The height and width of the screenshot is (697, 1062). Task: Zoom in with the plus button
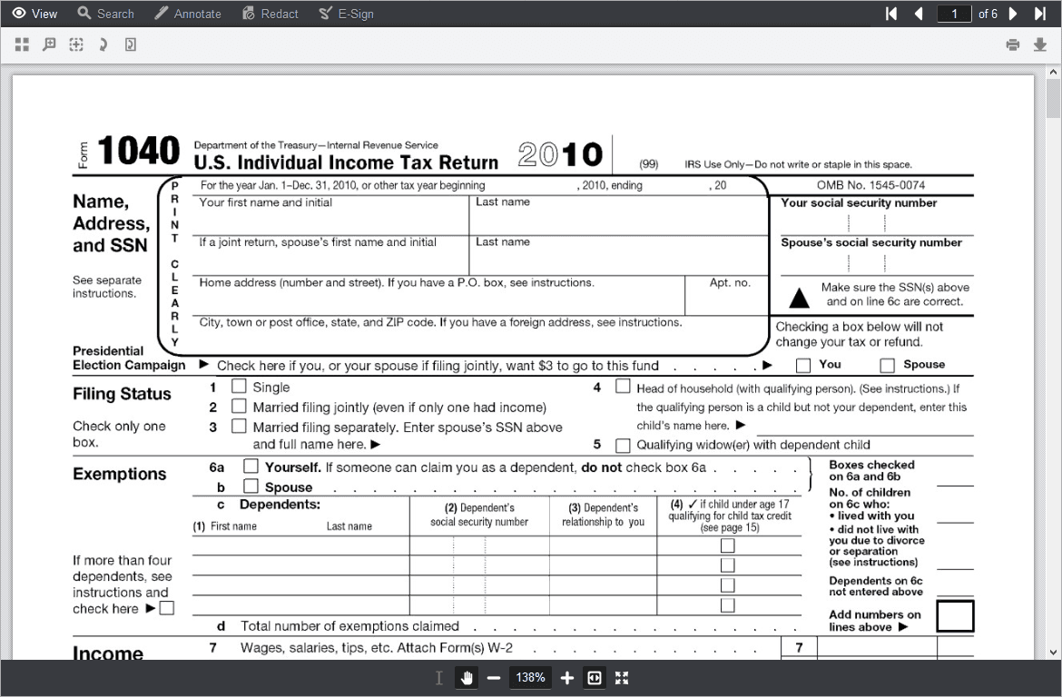(567, 677)
